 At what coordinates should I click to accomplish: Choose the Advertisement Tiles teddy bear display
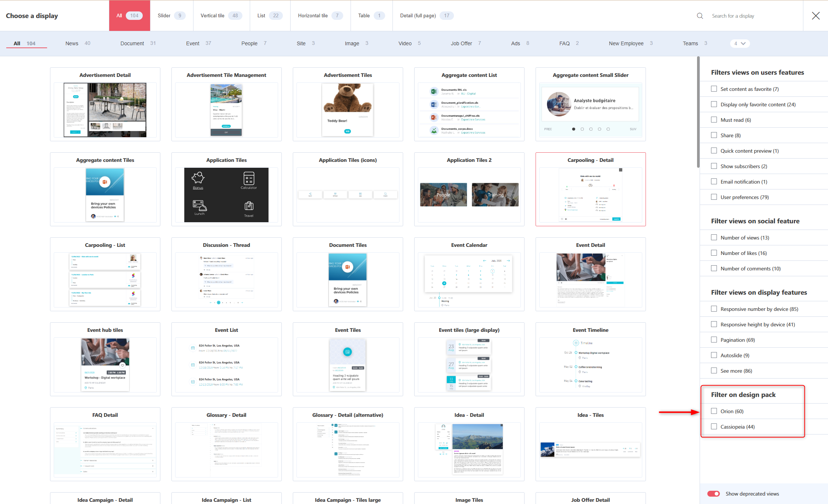point(348,104)
